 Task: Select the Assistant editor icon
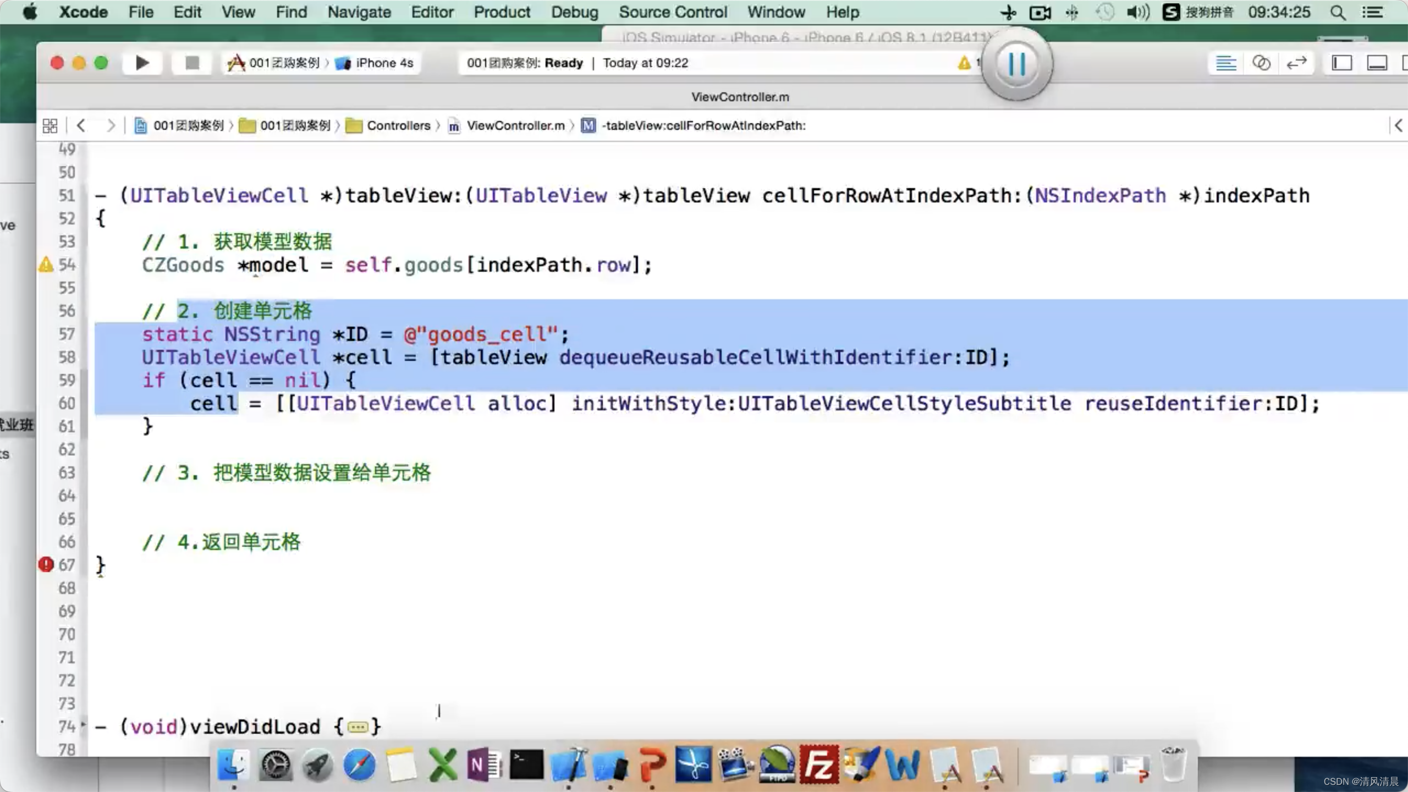pos(1261,63)
